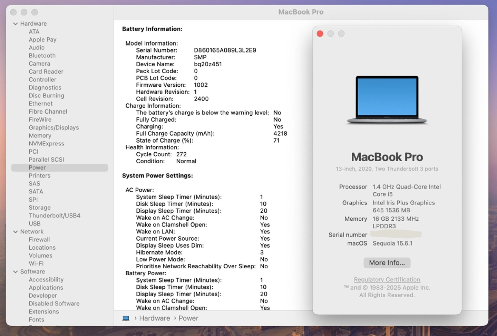Close the About This Mac window
Screen dimensions: 497x336
click(x=320, y=33)
